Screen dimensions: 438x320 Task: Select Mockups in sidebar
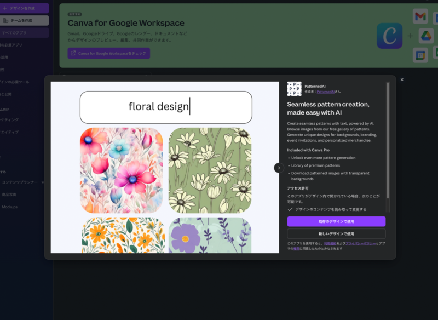(x=9, y=207)
